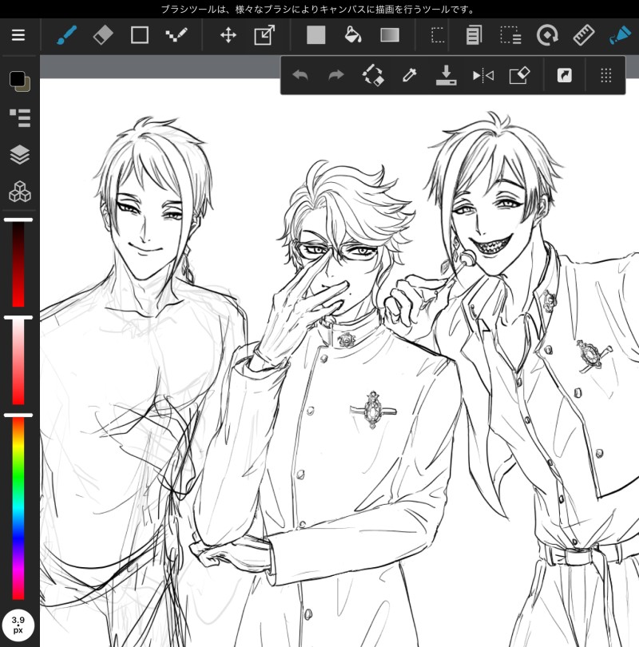Select the Gradient tool
The height and width of the screenshot is (647, 639).
390,35
